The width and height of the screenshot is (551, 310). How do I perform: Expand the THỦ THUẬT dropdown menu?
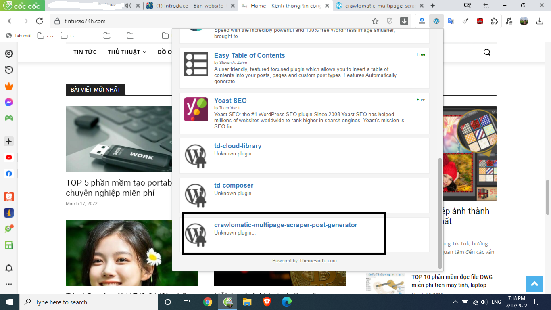tap(127, 52)
